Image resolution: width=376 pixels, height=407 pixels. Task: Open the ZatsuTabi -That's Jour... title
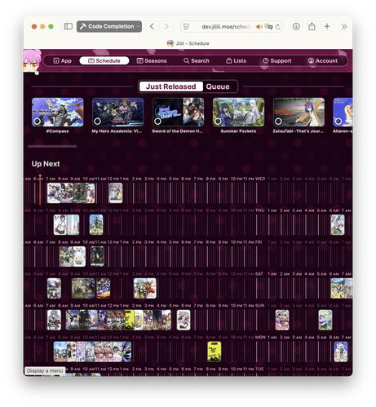[x=299, y=131]
